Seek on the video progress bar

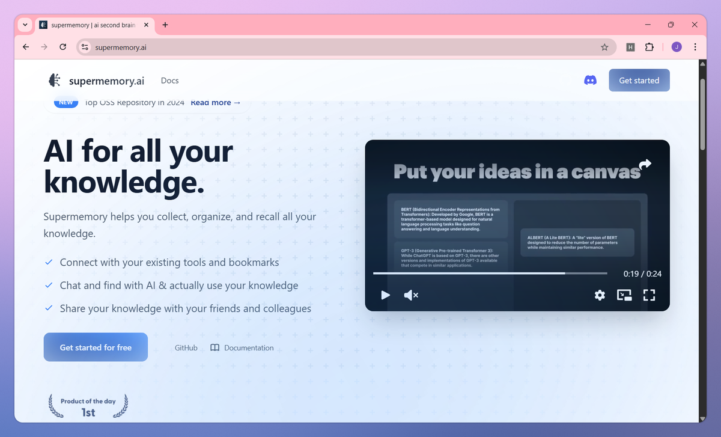490,274
